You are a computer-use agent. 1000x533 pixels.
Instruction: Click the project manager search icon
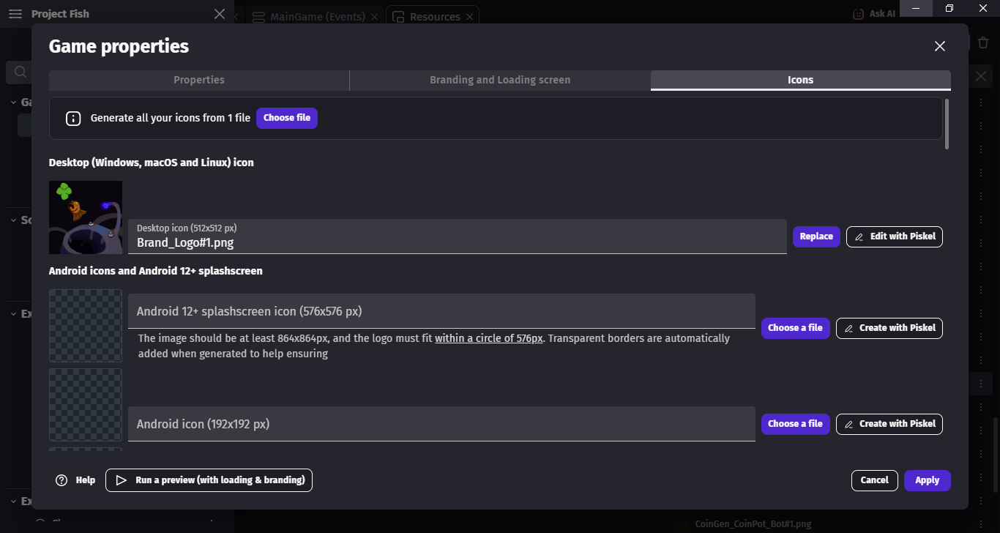pyautogui.click(x=20, y=72)
